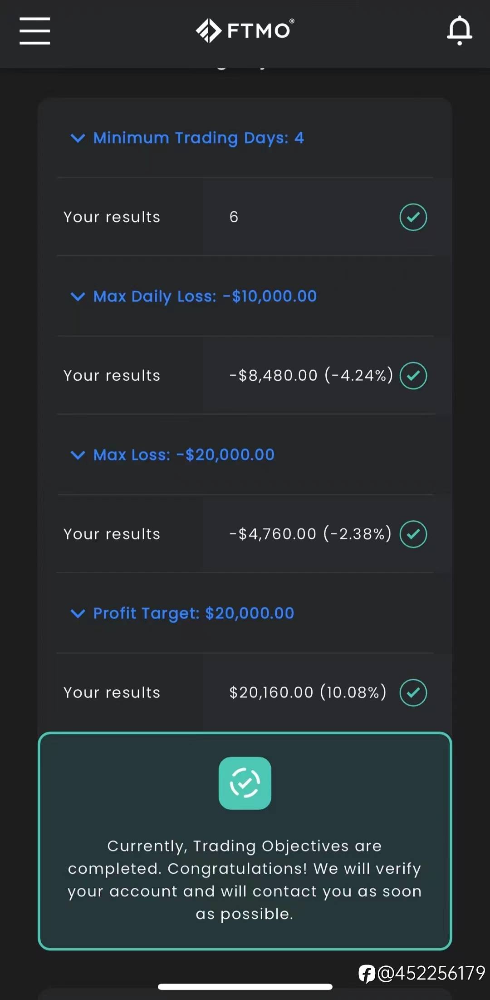This screenshot has width=490, height=1000.
Task: Collapse the Profit Target chevron
Action: 78,613
